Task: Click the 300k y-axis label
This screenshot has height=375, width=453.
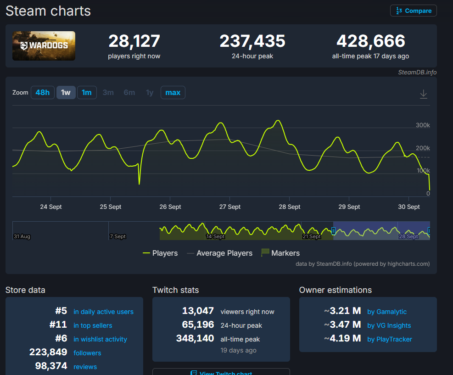Action: click(423, 125)
